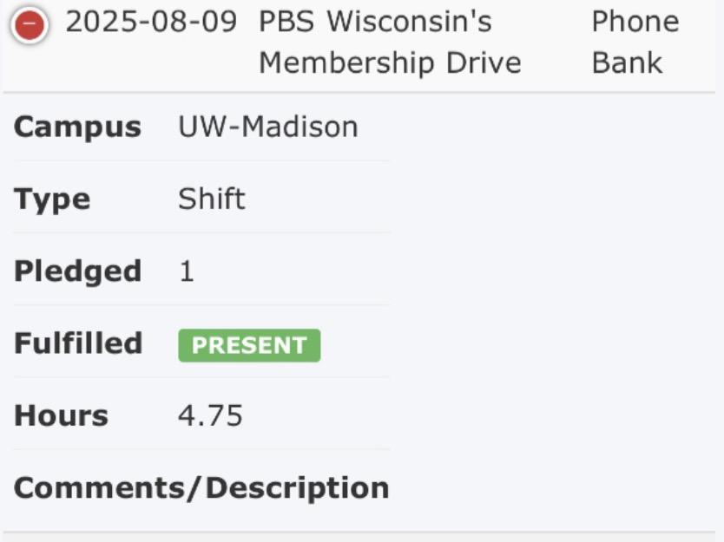The image size is (724, 542).
Task: Click the Fulfilled field label
Action: [78, 343]
